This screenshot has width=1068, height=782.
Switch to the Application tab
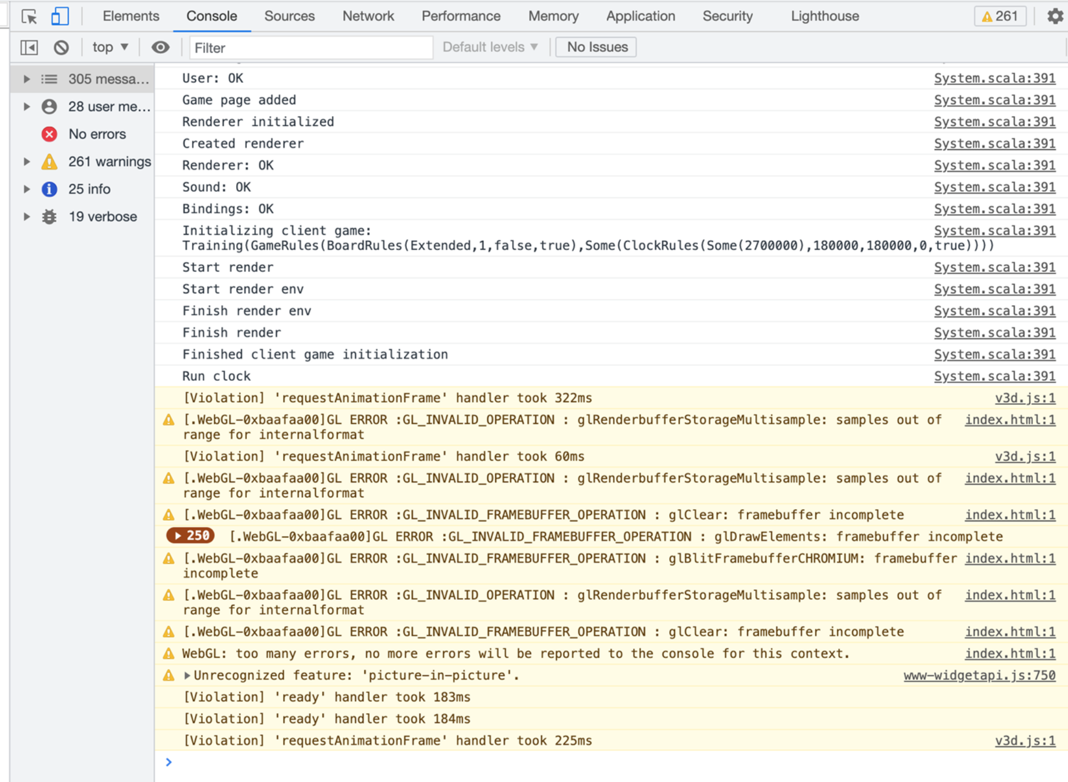(x=640, y=16)
